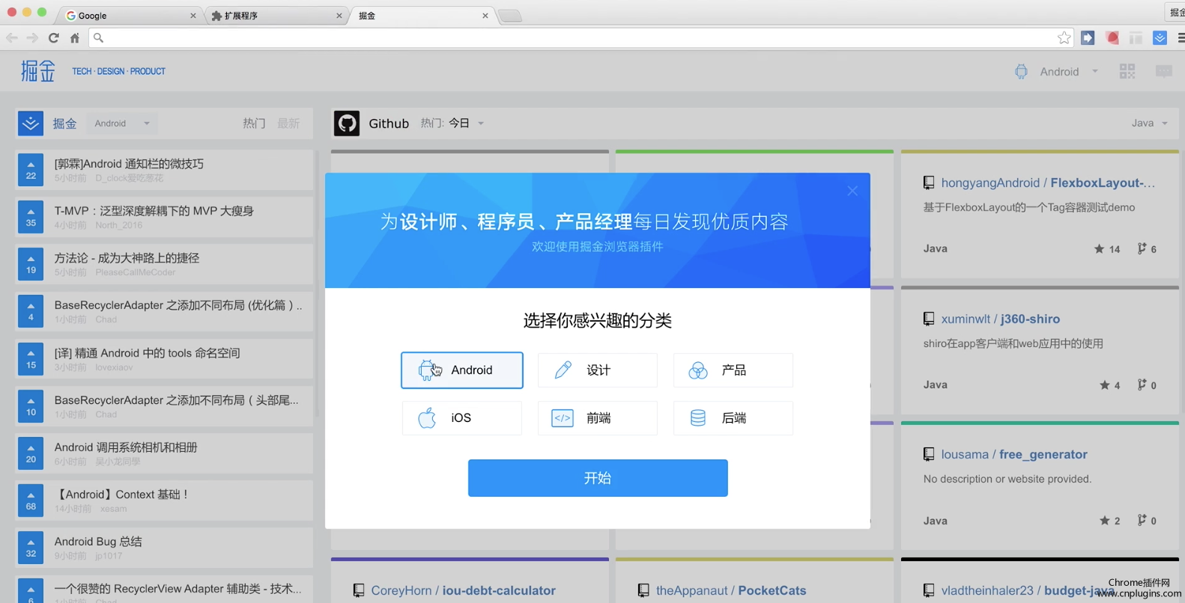Screen dimensions: 1185x603
Task: Open article 【Android】Context 基础！
Action: 122,495
